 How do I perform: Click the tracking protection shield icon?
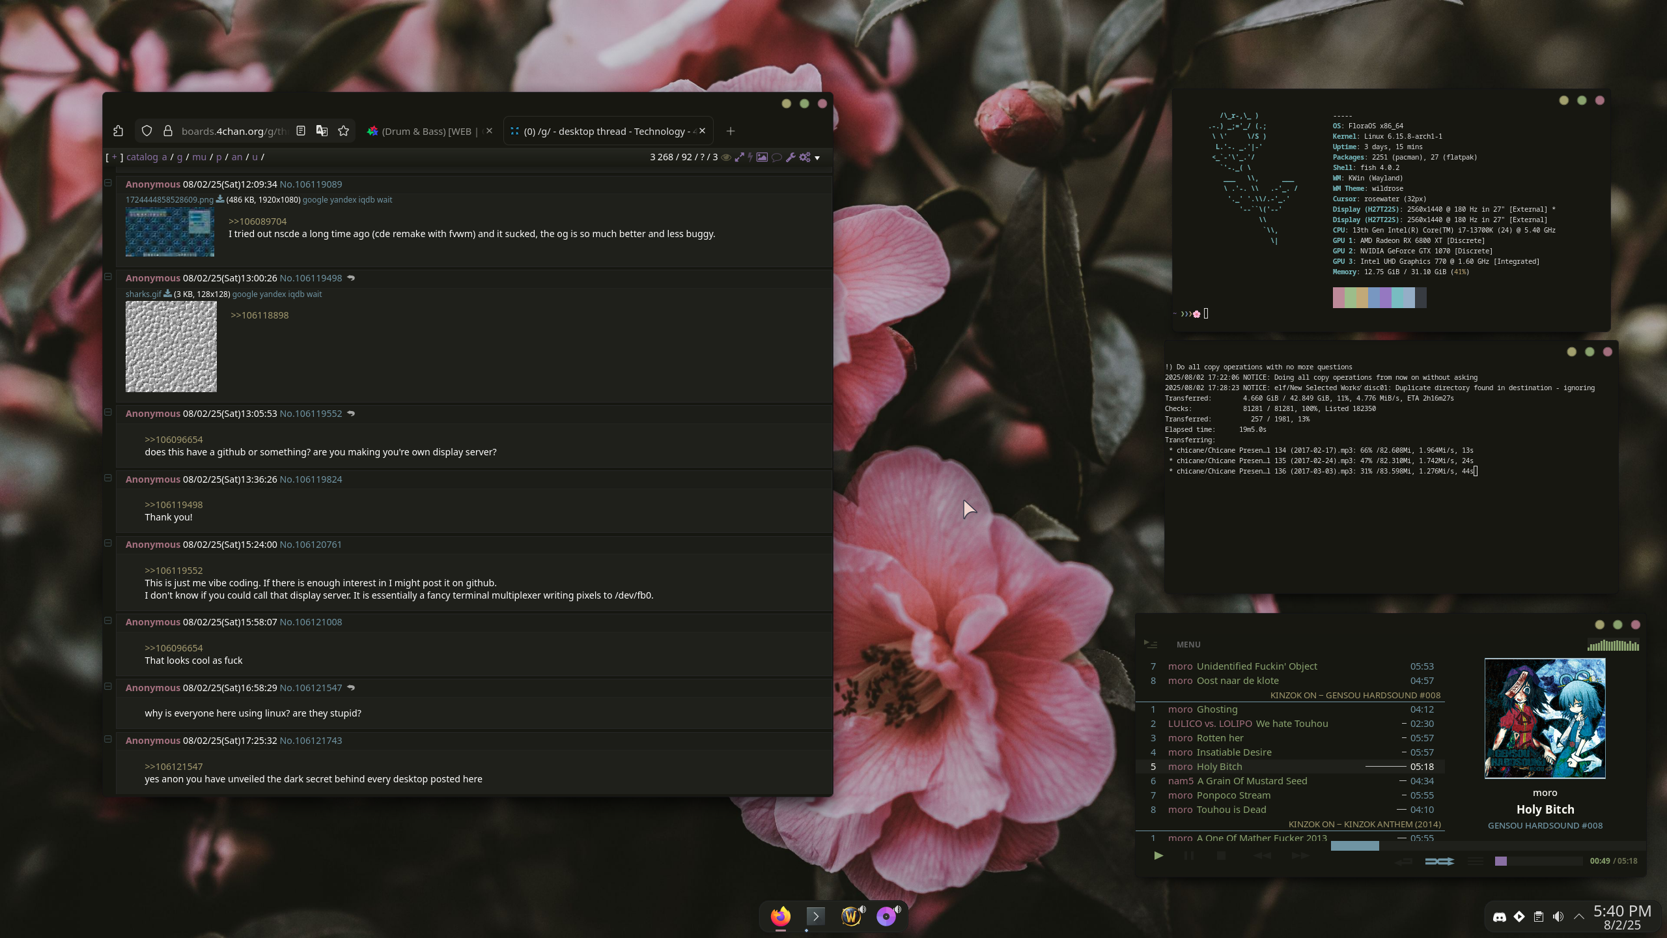(147, 131)
